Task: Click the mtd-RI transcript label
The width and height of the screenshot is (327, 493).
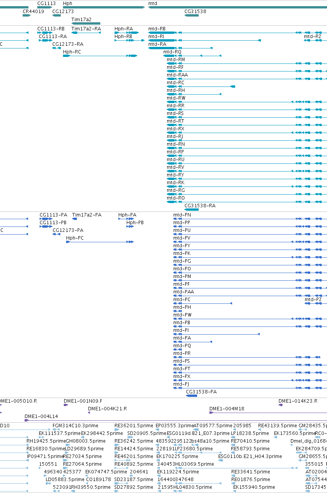Action: 156,37
